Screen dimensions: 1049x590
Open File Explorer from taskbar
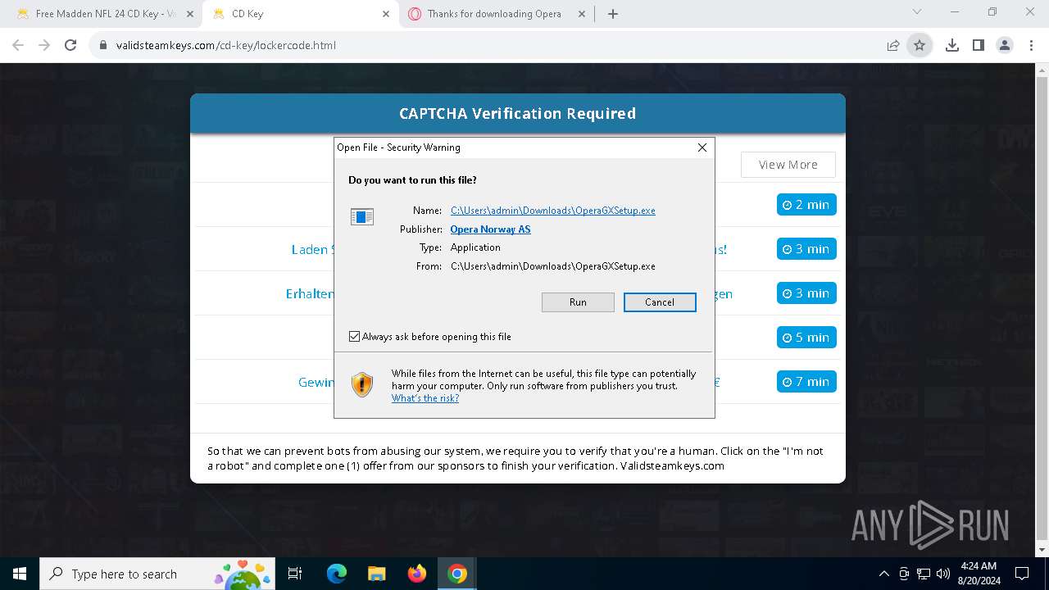click(x=376, y=574)
